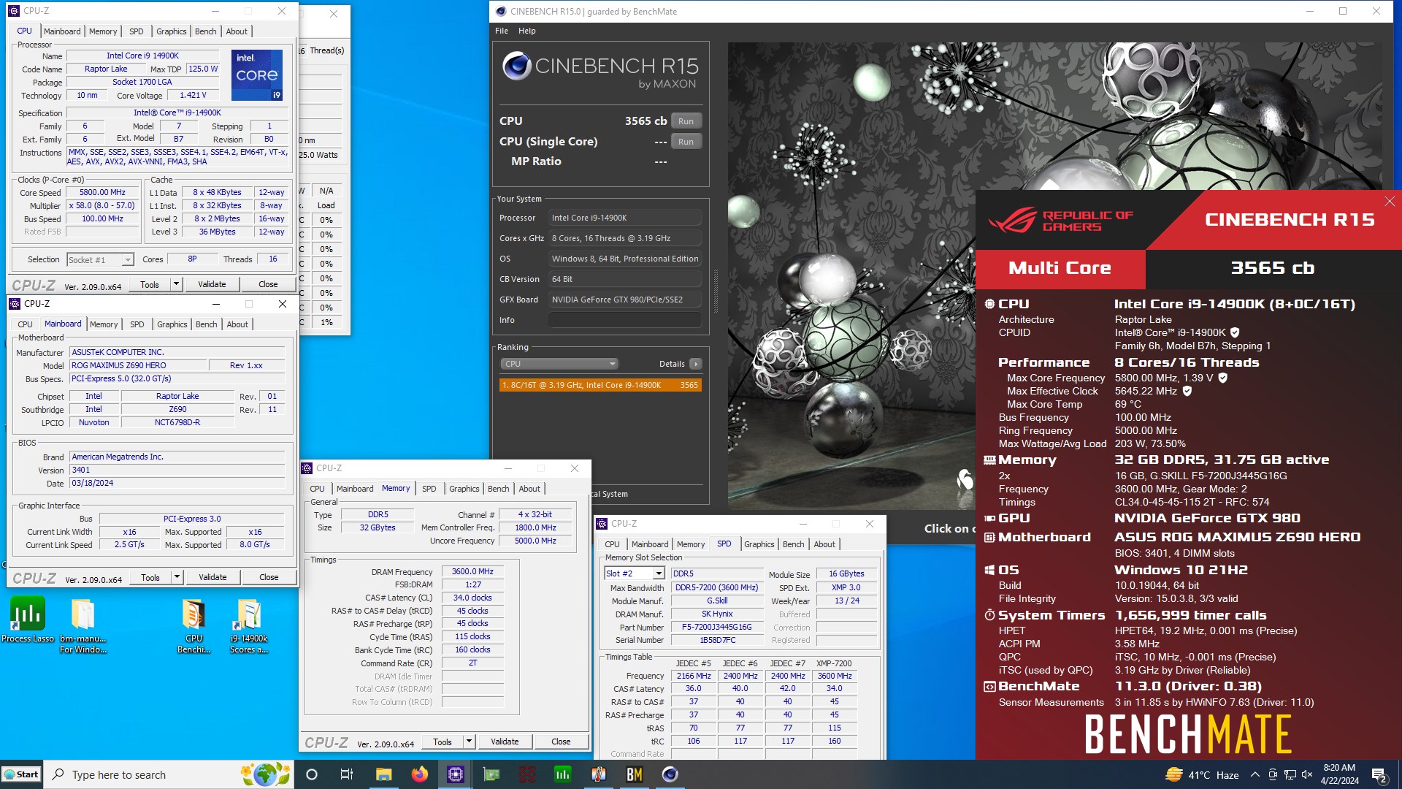Screen dimensions: 1402x789
Task: Click the Windows Start button
Action: pos(21,774)
